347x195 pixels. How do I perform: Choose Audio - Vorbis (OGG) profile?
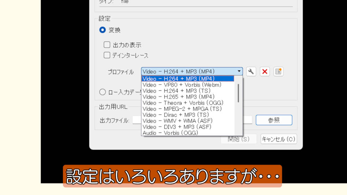170,133
